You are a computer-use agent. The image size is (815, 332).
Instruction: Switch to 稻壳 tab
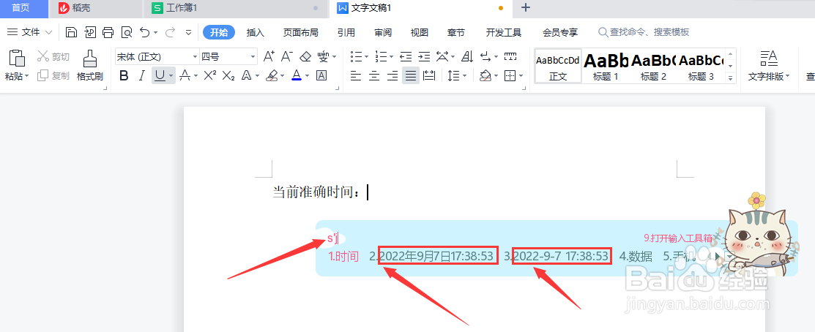tap(96, 8)
